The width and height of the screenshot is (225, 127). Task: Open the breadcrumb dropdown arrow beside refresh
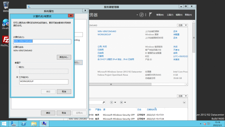137,15
